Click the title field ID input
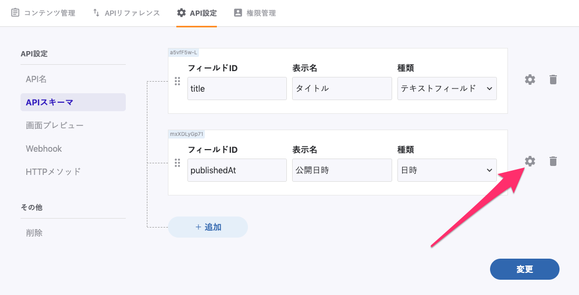This screenshot has height=295, width=579. [237, 88]
